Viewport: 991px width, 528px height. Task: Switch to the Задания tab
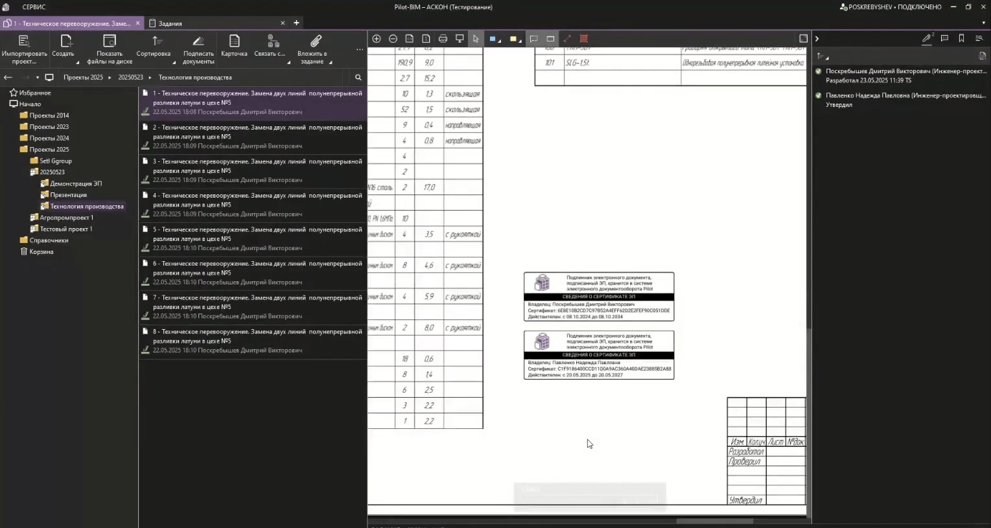[170, 23]
